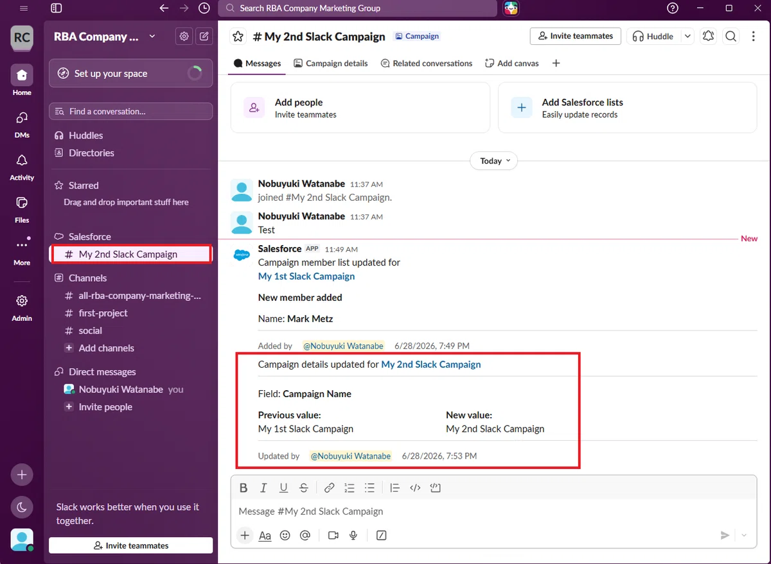Toggle the sidebar panel icon
This screenshot has width=771, height=564.
click(57, 8)
